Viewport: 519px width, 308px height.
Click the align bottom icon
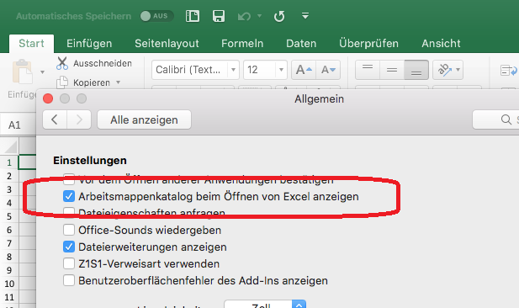[x=416, y=70]
